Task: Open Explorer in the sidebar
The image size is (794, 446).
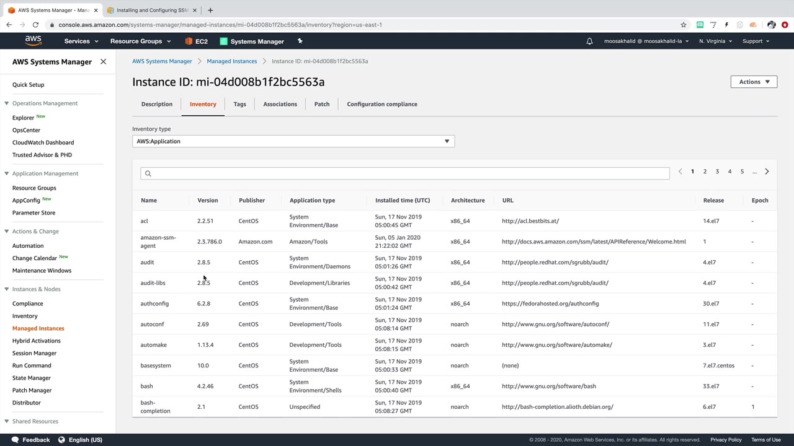Action: pos(23,118)
